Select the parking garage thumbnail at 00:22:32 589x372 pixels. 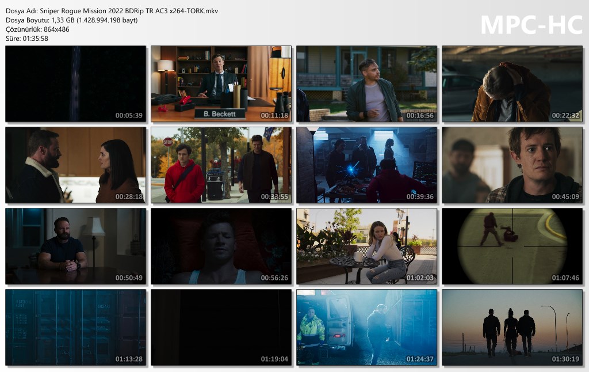(x=512, y=84)
